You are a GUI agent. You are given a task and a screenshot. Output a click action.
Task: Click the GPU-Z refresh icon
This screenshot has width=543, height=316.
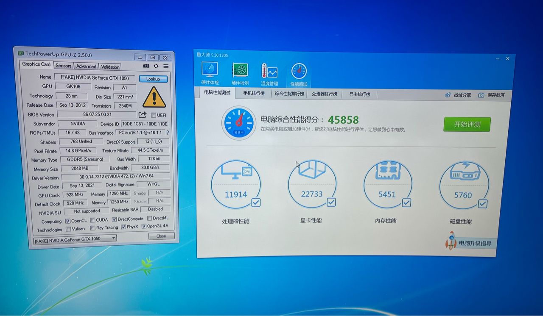click(156, 66)
